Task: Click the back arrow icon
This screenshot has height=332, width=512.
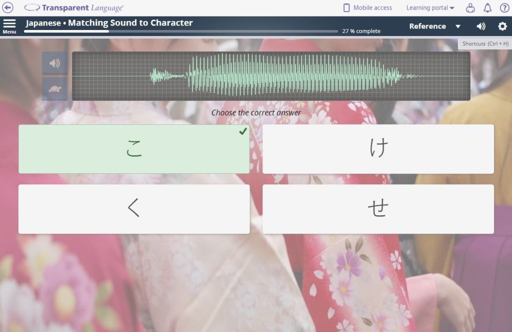Action: tap(8, 8)
